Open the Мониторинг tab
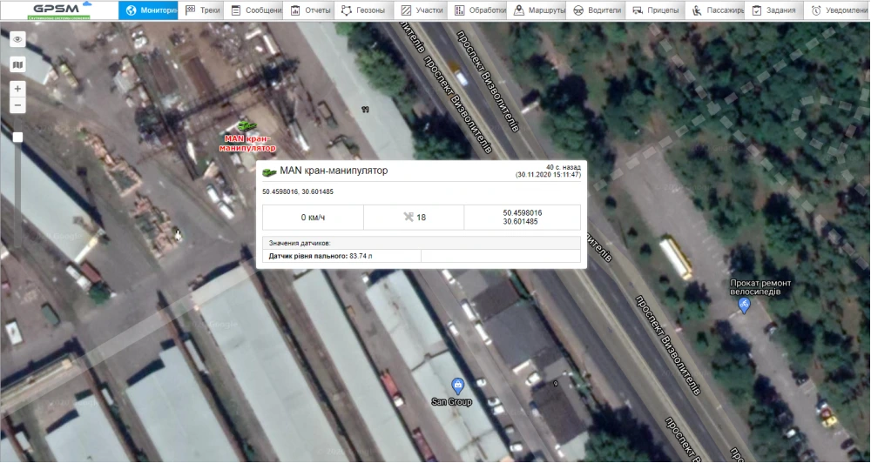This screenshot has height=463, width=871. pyautogui.click(x=148, y=11)
